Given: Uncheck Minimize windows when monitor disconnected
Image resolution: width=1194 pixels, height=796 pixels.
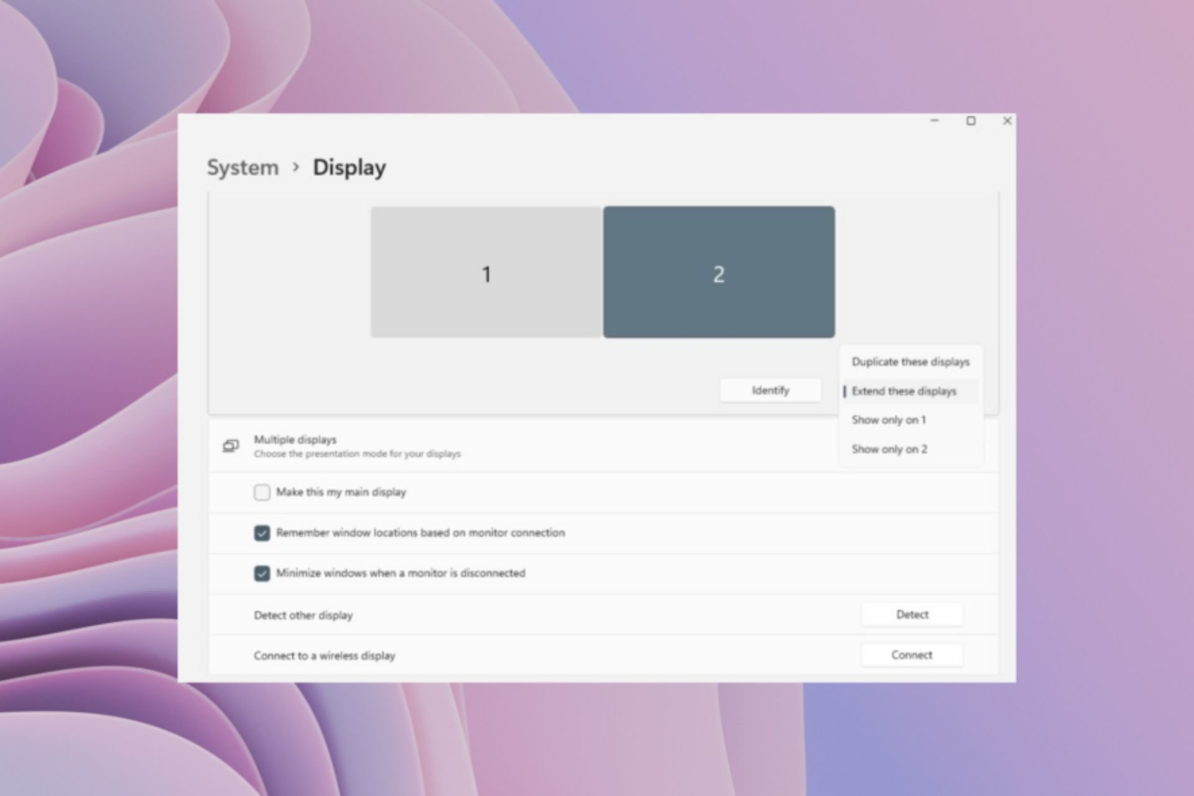Looking at the screenshot, I should pyautogui.click(x=262, y=573).
